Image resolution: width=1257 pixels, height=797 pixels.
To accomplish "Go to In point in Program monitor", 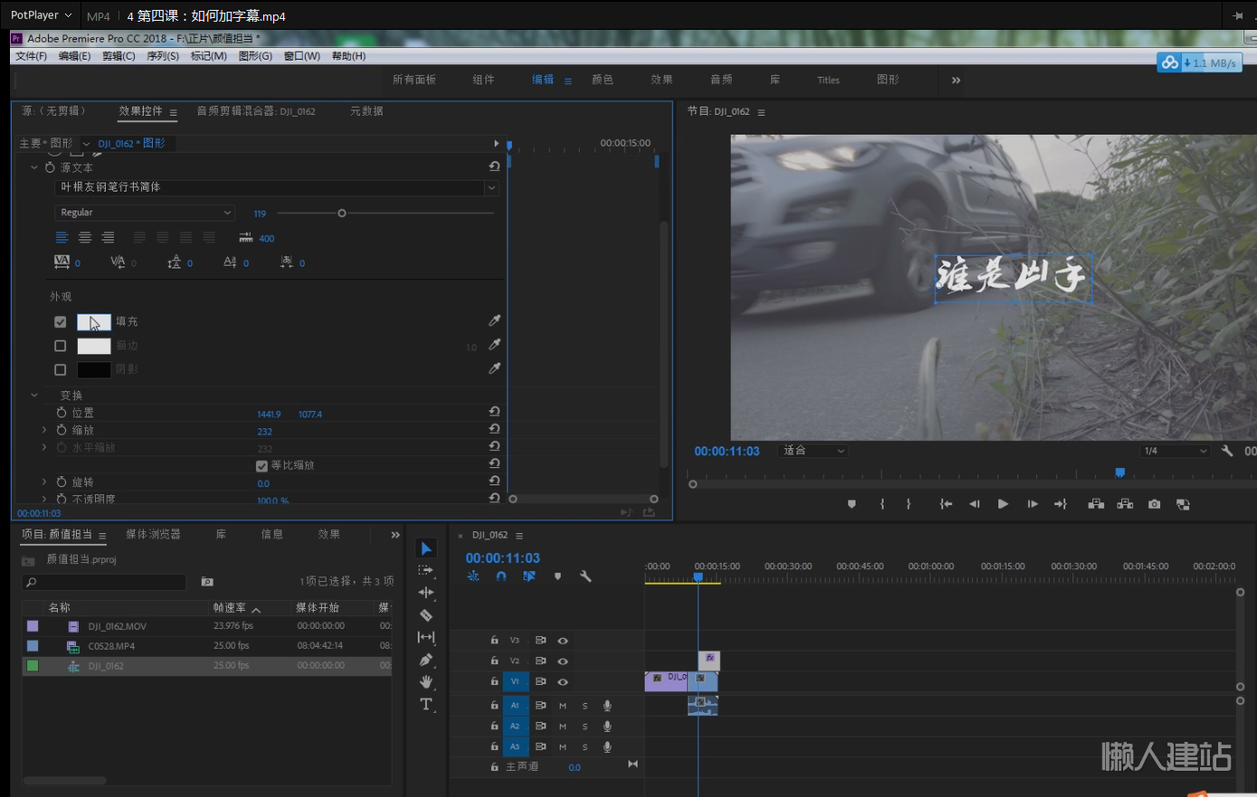I will (x=946, y=504).
